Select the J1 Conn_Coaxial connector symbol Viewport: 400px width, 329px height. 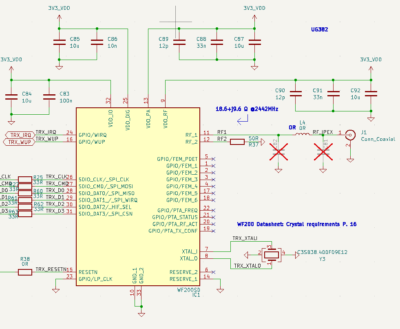[x=350, y=135]
